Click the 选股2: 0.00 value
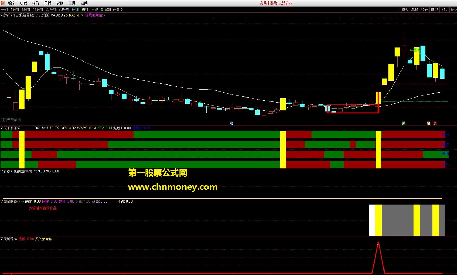 pyautogui.click(x=141, y=128)
